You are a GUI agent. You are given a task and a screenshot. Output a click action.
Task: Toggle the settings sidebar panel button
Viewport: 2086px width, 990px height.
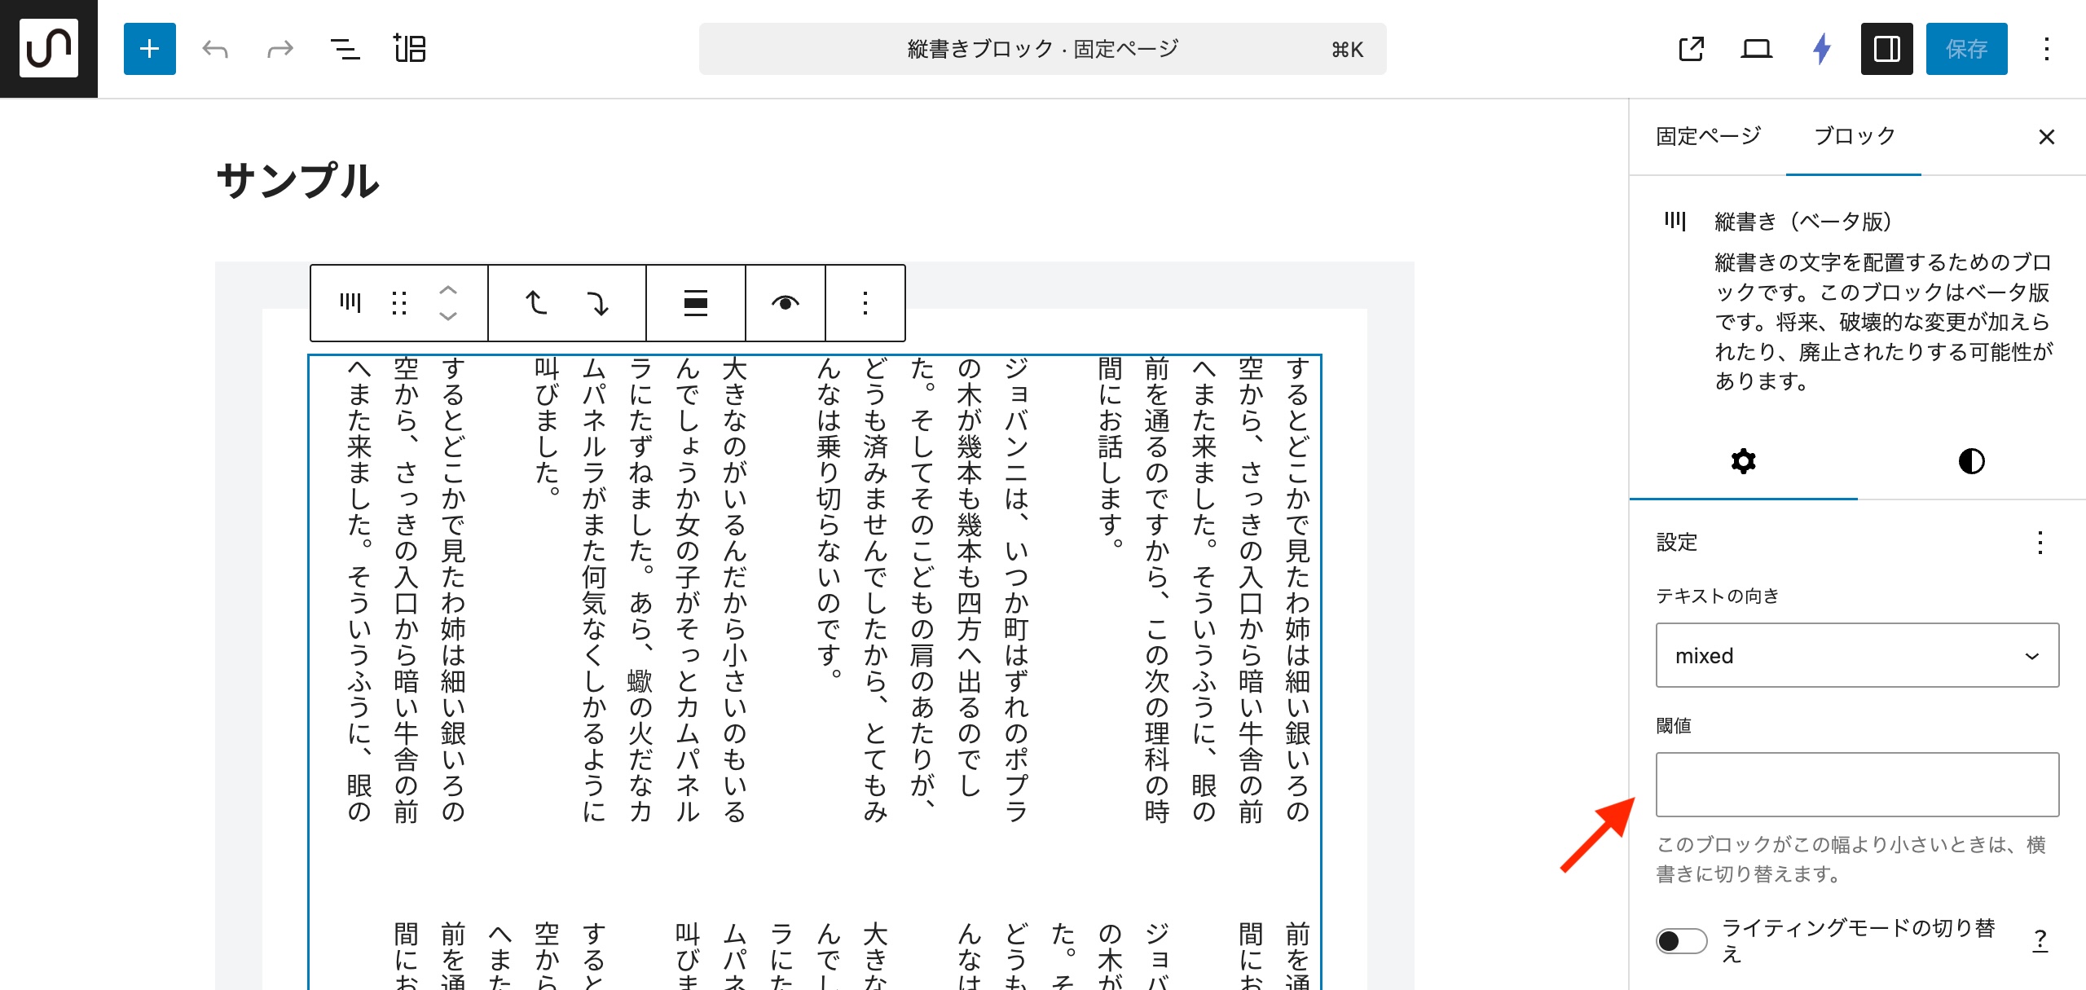[1886, 49]
